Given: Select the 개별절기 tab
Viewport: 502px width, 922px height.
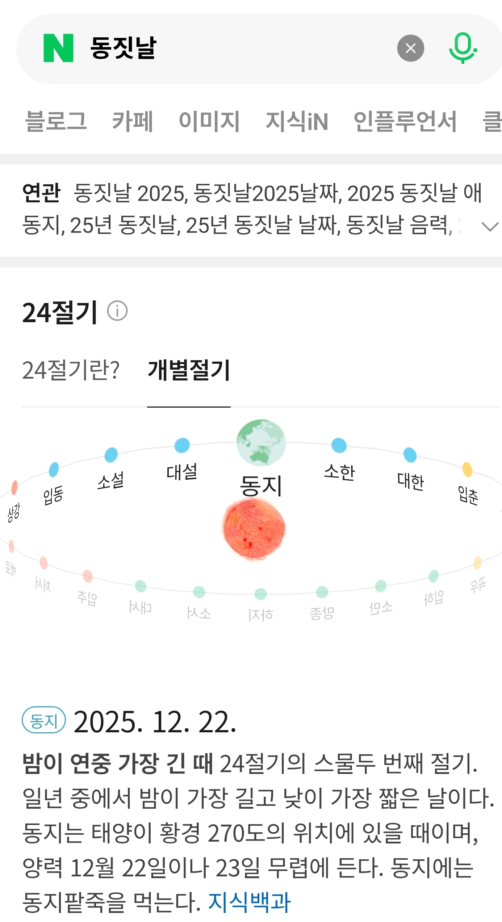Looking at the screenshot, I should [189, 370].
